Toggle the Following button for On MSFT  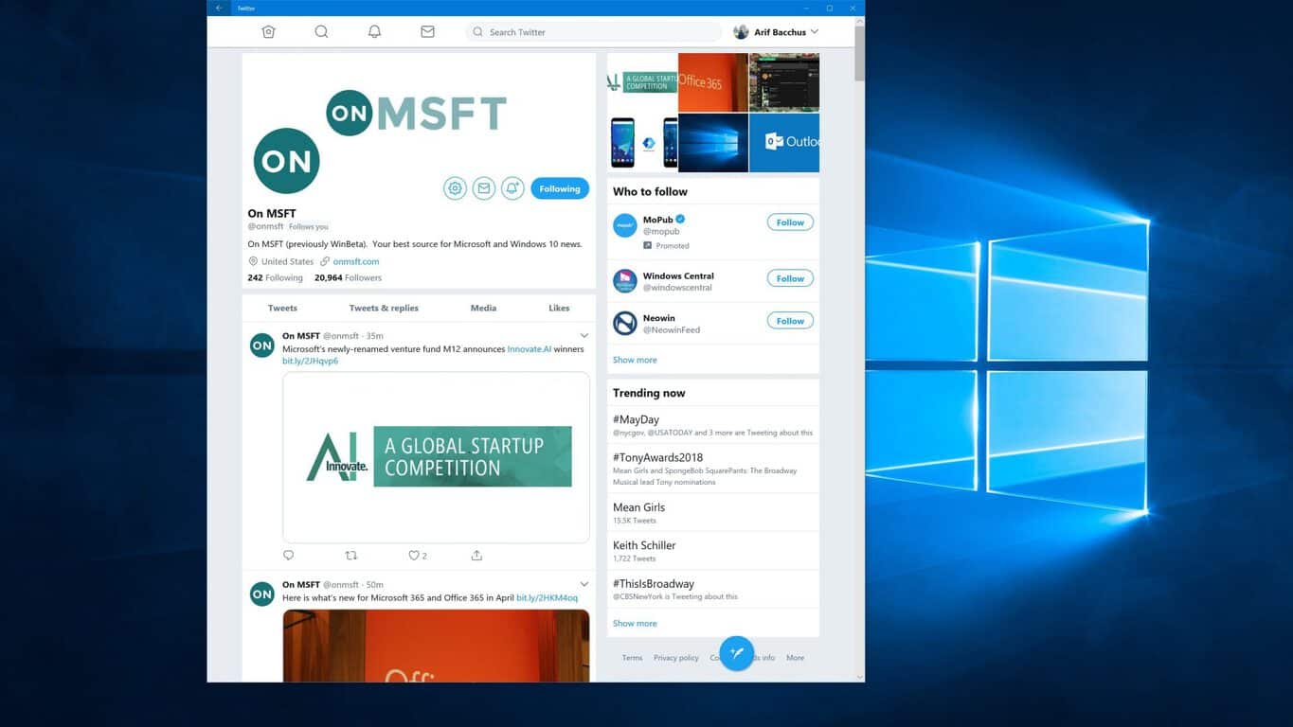[x=559, y=188]
